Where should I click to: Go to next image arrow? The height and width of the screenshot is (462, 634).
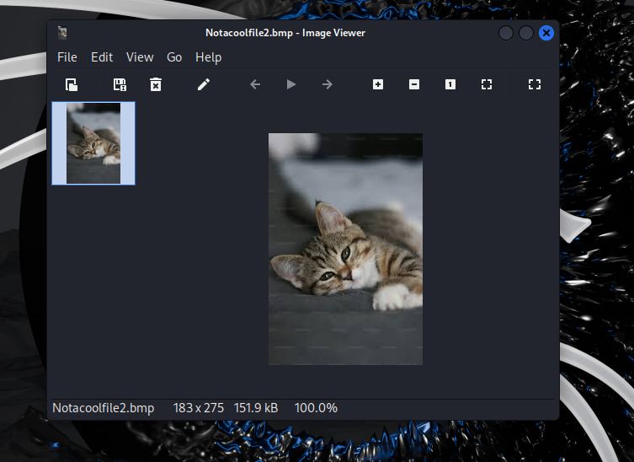[x=328, y=84]
